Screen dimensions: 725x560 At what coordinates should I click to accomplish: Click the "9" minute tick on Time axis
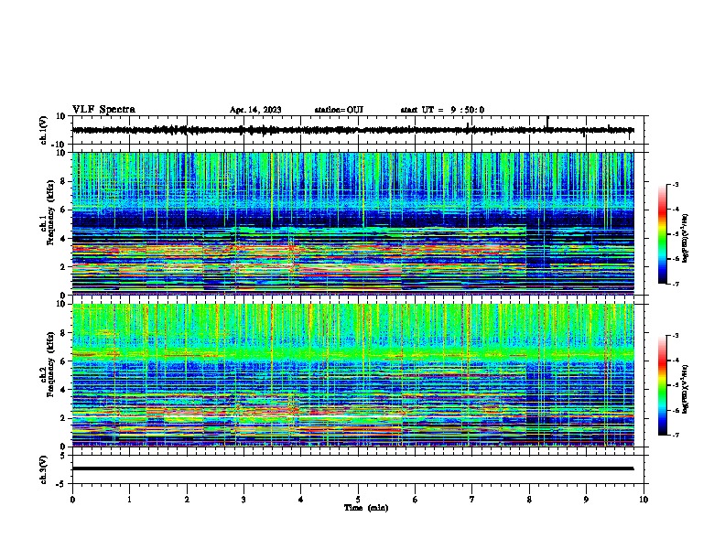click(586, 500)
